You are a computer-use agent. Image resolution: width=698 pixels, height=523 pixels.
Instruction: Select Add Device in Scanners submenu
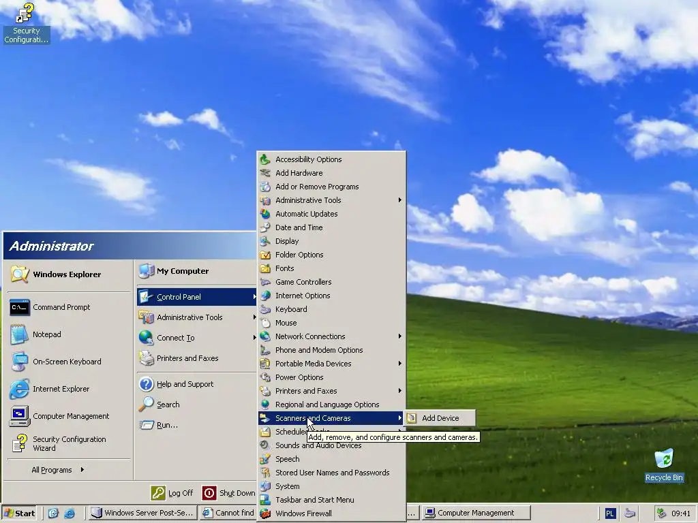point(440,418)
